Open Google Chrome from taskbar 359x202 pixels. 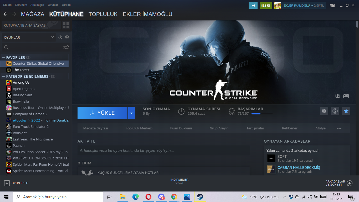[174, 196]
